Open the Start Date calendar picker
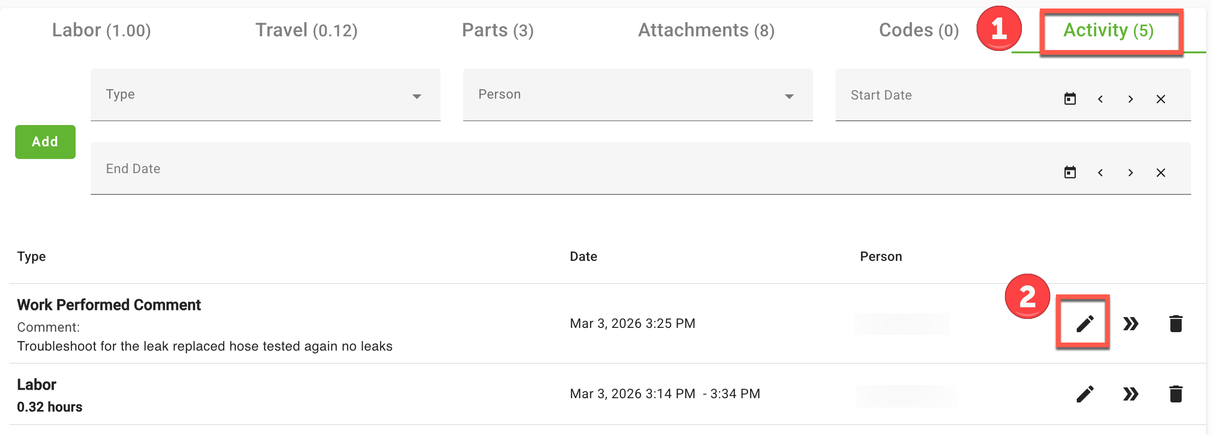Screen dimensions: 1211x435 1070,99
